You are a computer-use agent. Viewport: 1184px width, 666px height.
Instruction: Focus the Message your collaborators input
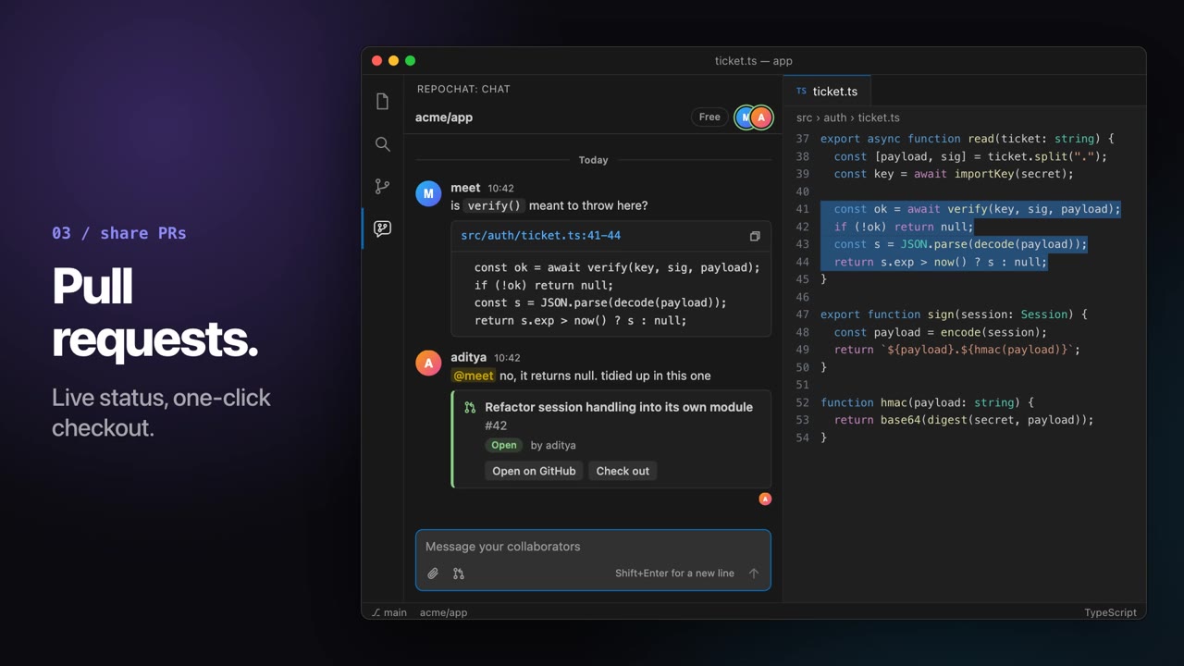(x=593, y=547)
